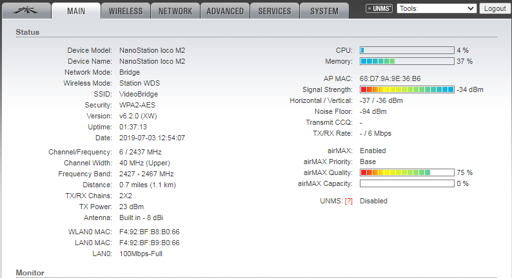
Task: Click the CPU usage bar
Action: tap(406, 50)
